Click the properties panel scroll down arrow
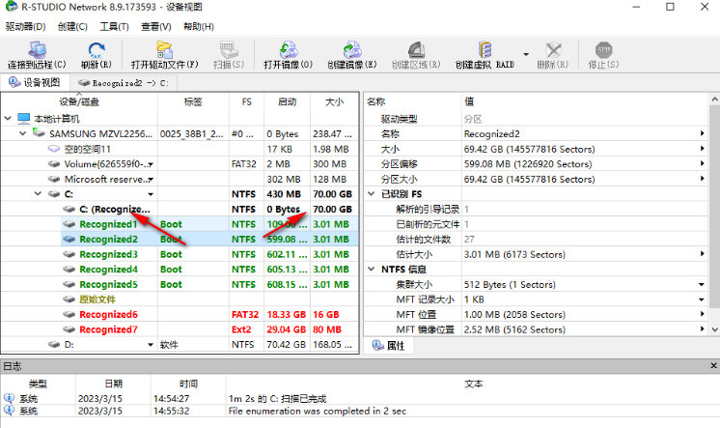The image size is (720, 428). [x=714, y=329]
